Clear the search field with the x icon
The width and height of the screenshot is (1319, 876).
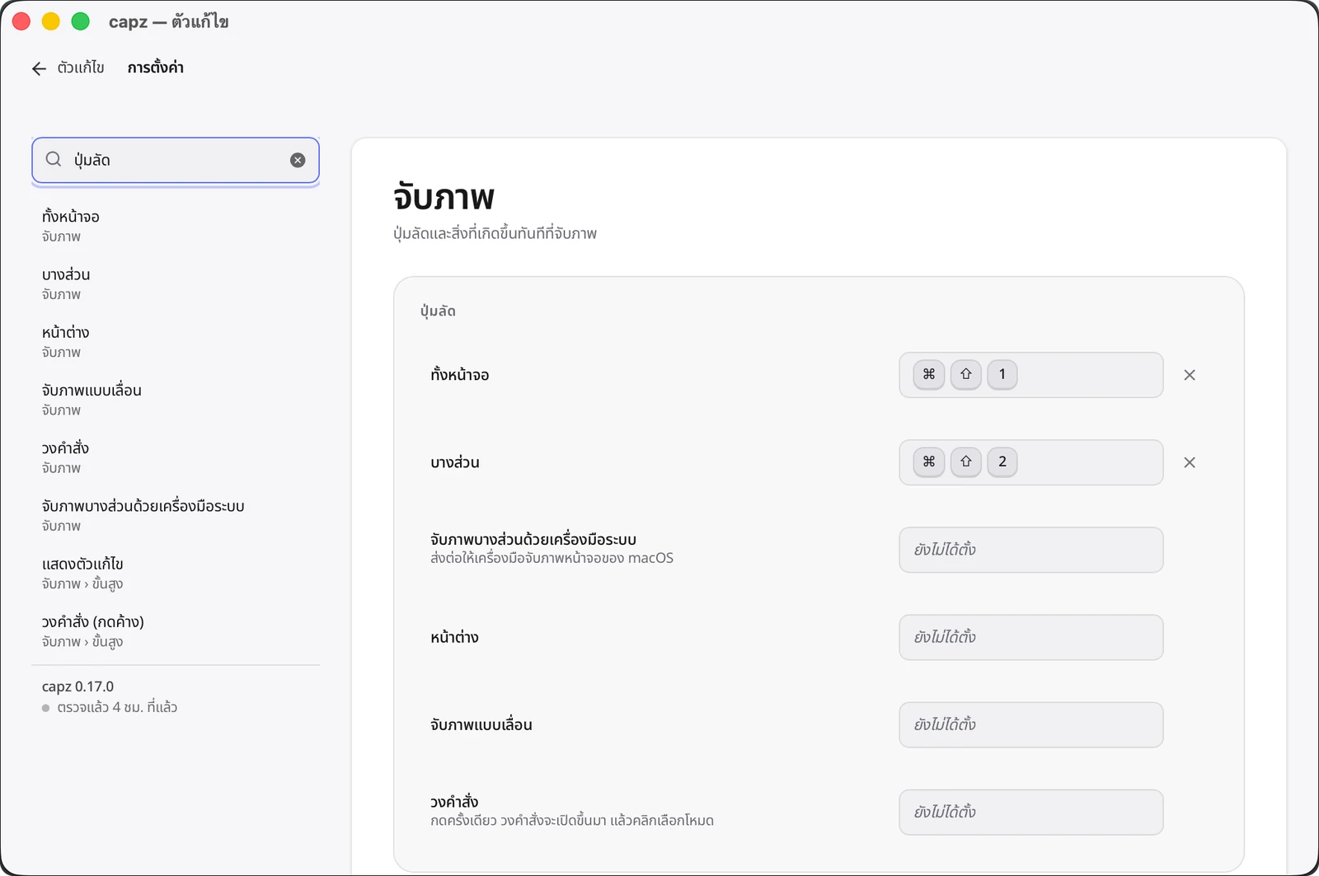pyautogui.click(x=298, y=160)
